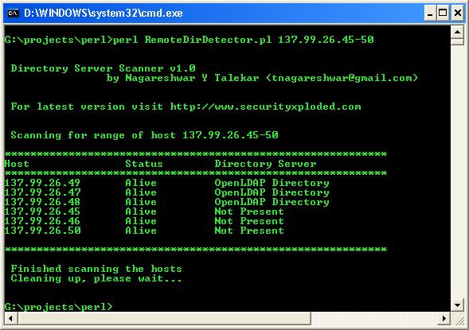469x330 pixels.
Task: Click the horizontal scrollbar left arrow
Action: (11, 318)
